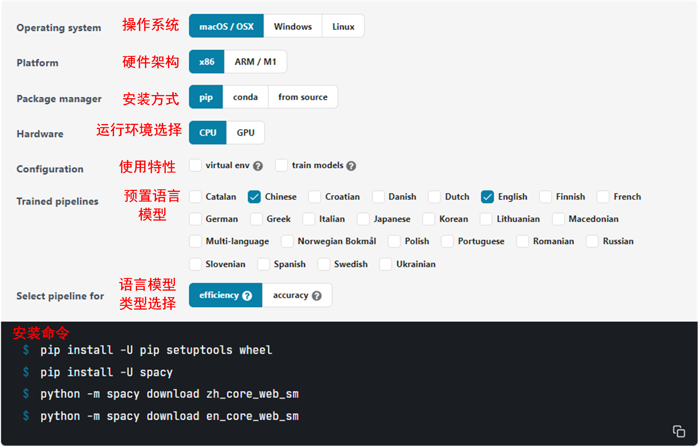
Task: Check the Japanese pipeline checkbox
Action: click(363, 219)
